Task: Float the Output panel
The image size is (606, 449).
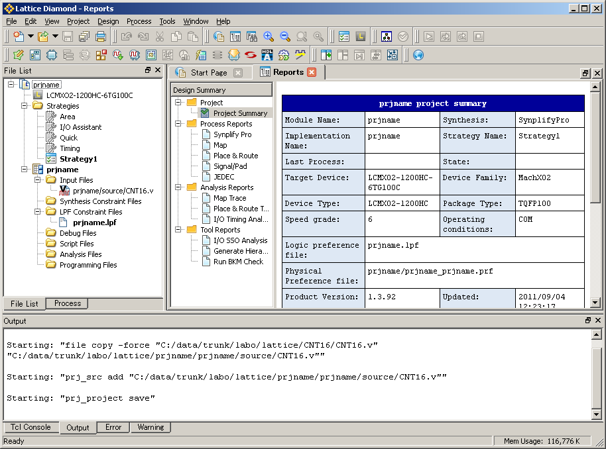Action: pyautogui.click(x=588, y=320)
